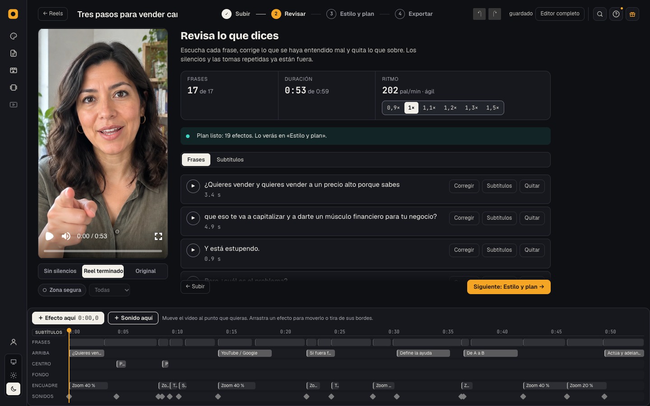
Task: Open the carousel icon in sidebar
Action: 14,88
